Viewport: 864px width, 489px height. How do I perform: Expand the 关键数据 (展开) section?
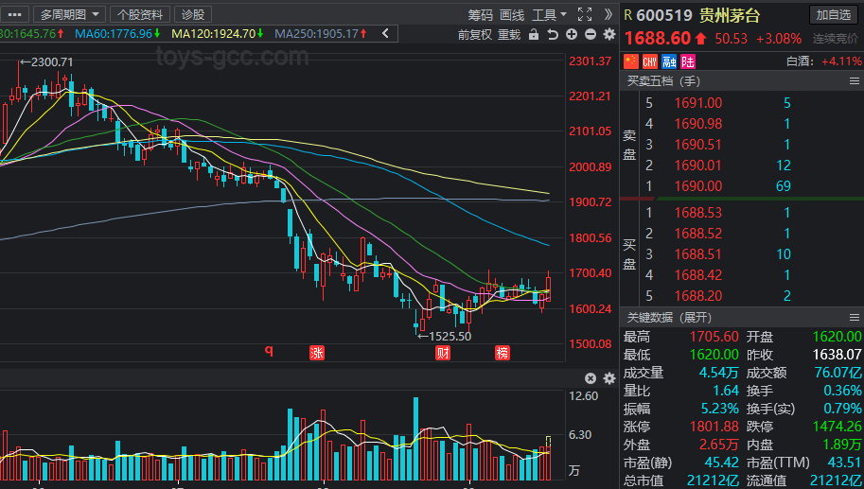pos(669,317)
